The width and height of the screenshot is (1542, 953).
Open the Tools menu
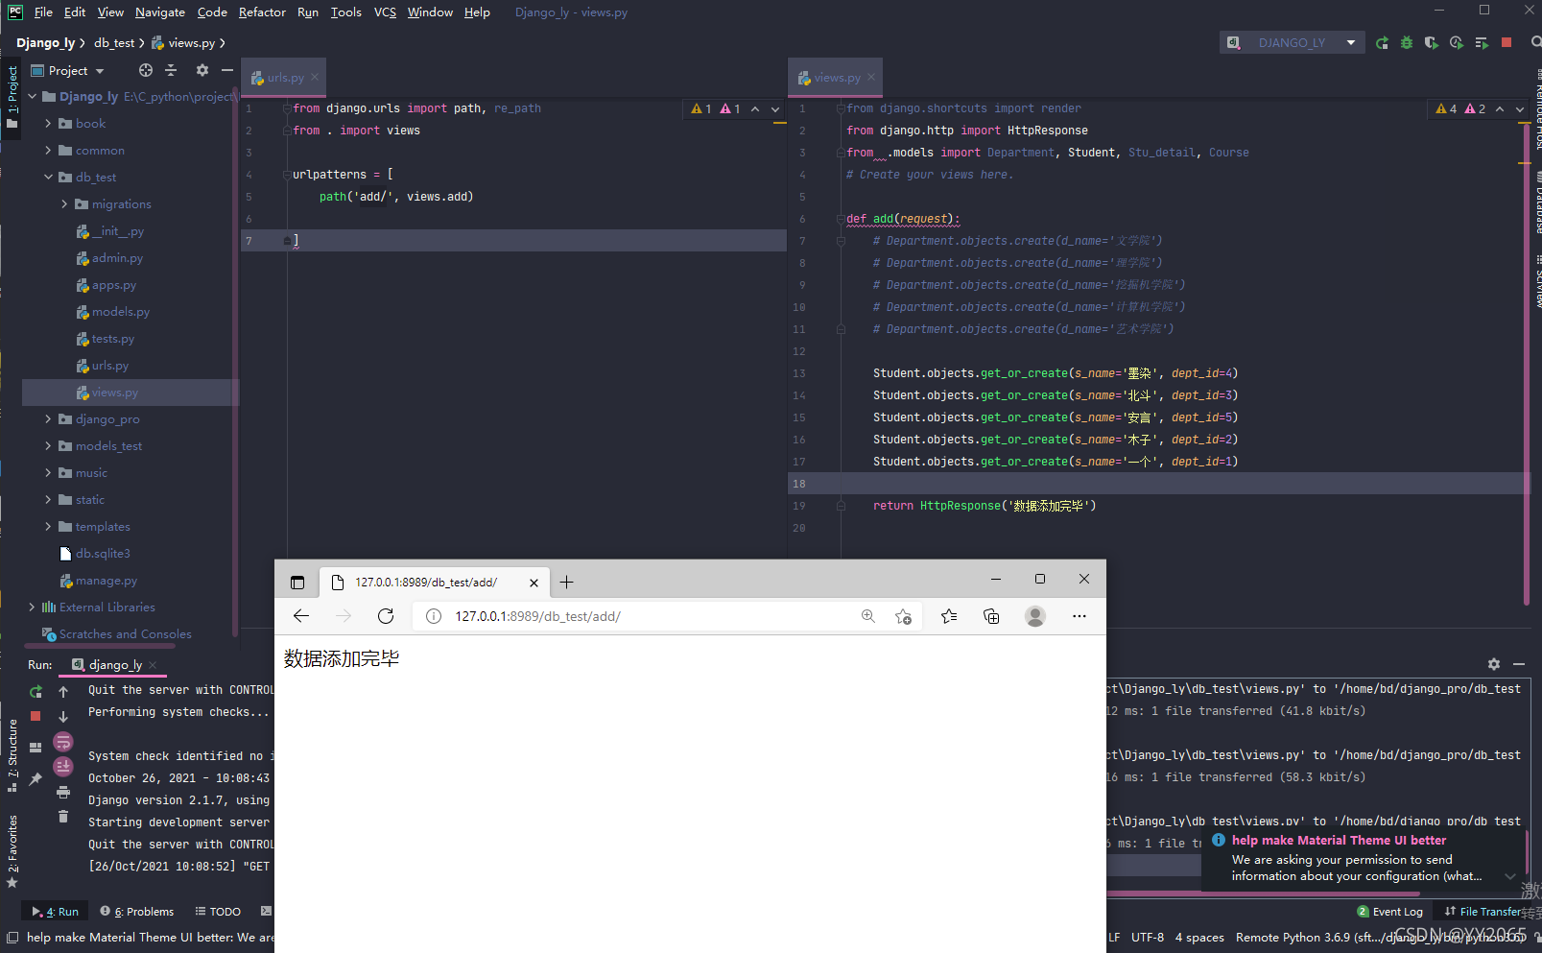pyautogui.click(x=345, y=12)
